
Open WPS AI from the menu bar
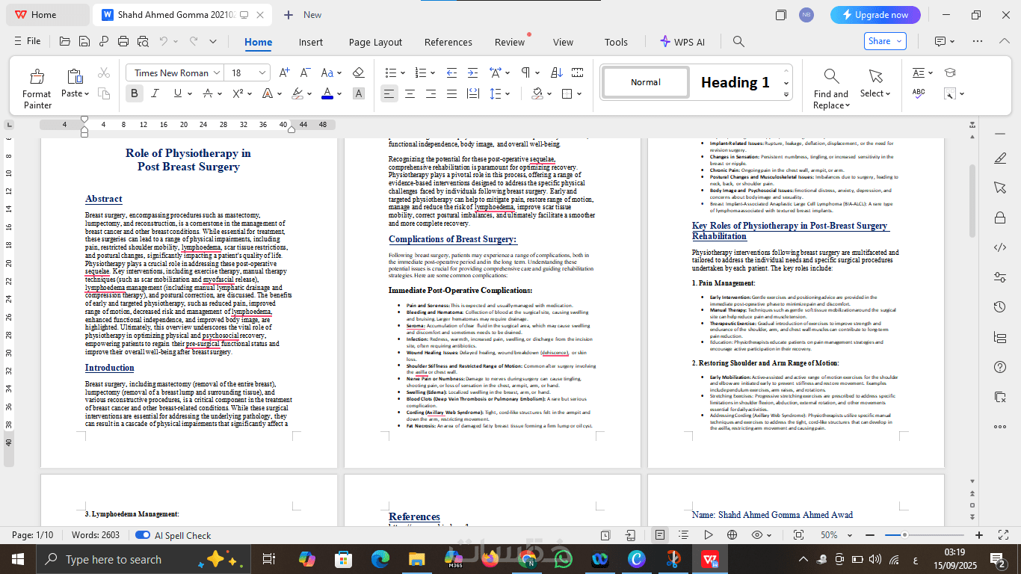coord(682,42)
